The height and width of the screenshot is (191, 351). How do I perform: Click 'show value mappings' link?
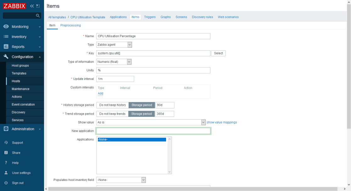point(222,122)
